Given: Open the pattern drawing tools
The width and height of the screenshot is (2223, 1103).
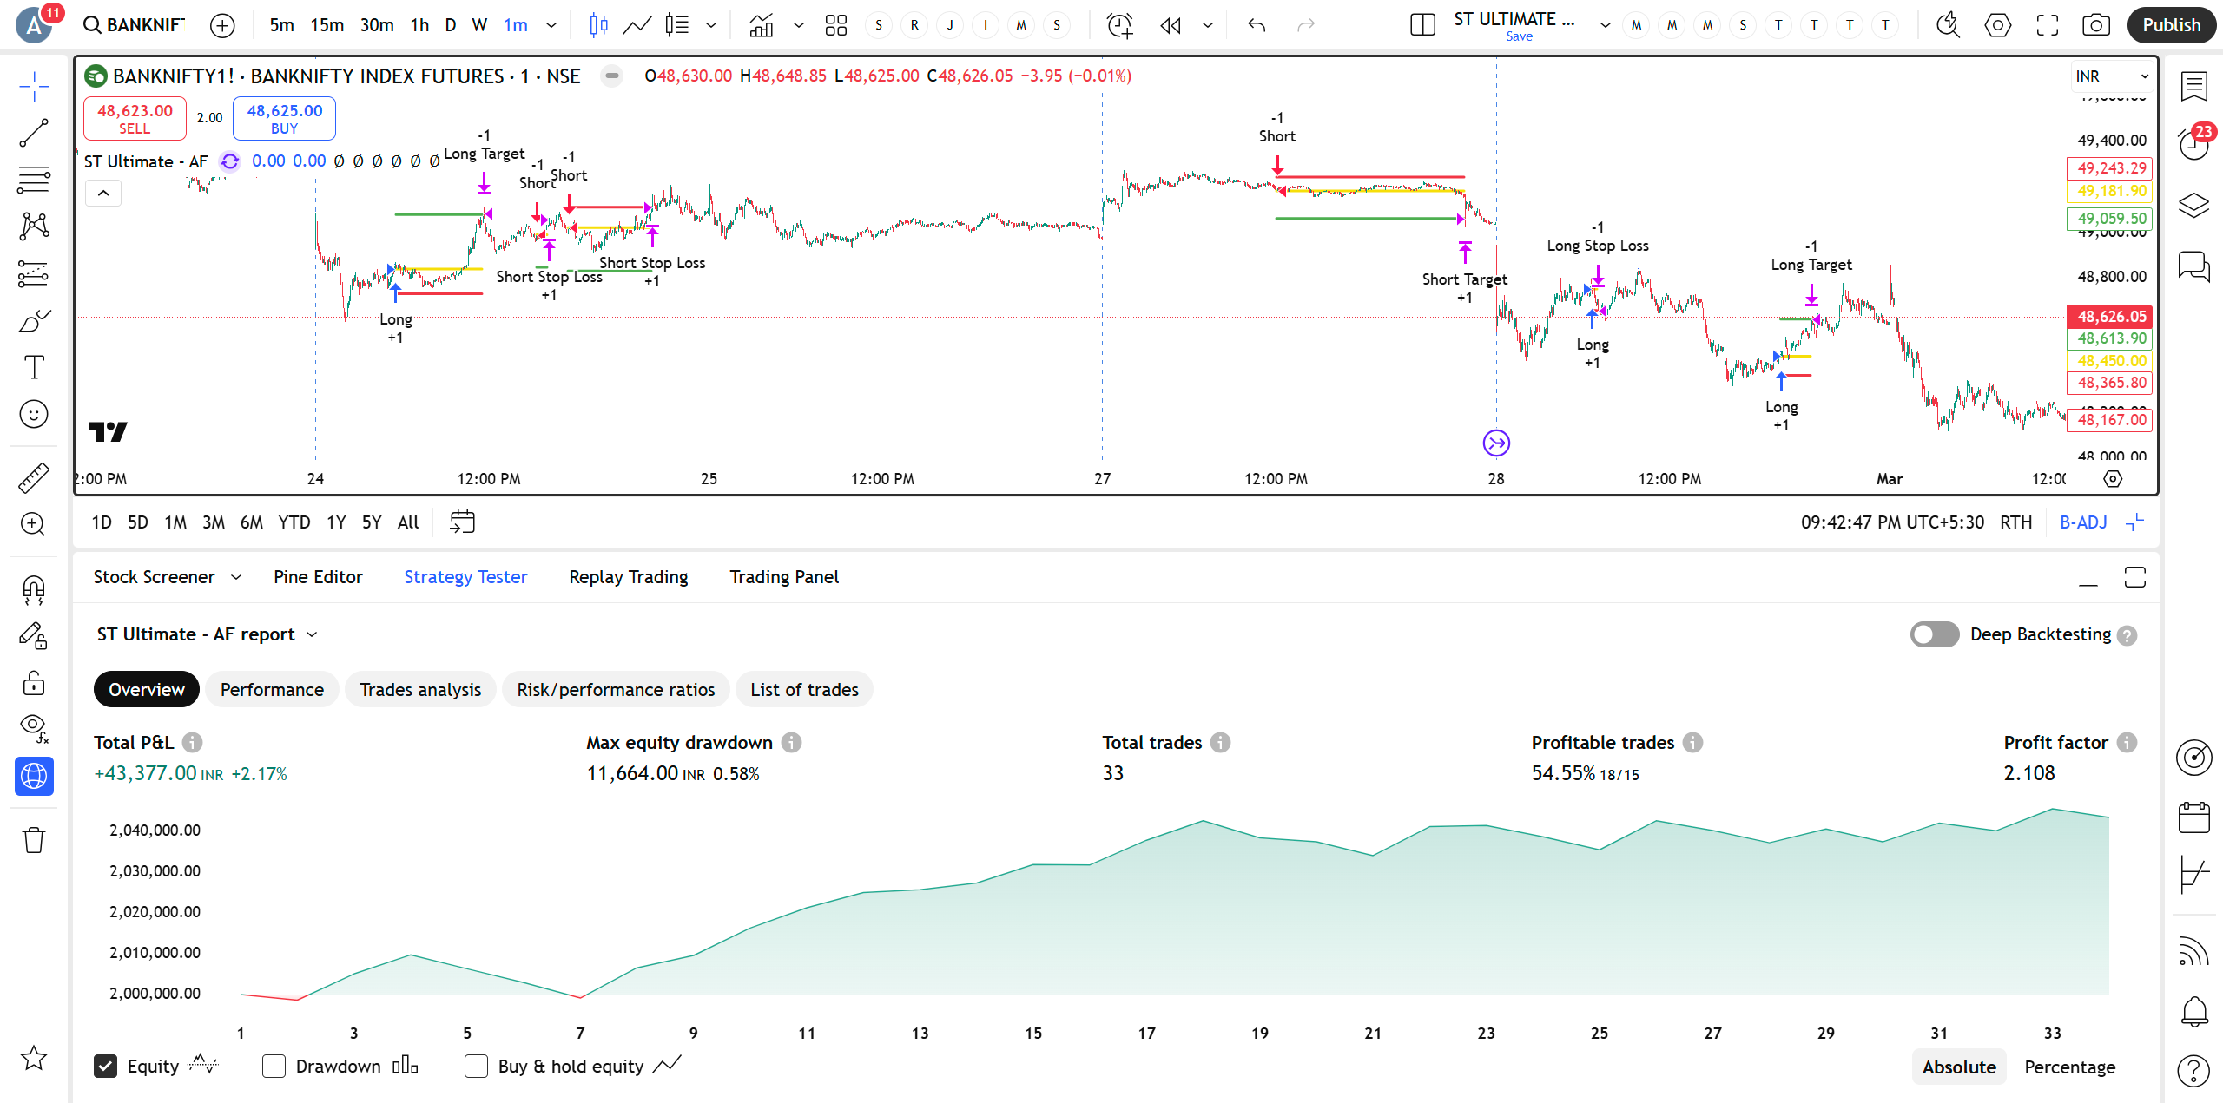Looking at the screenshot, I should pyautogui.click(x=34, y=227).
